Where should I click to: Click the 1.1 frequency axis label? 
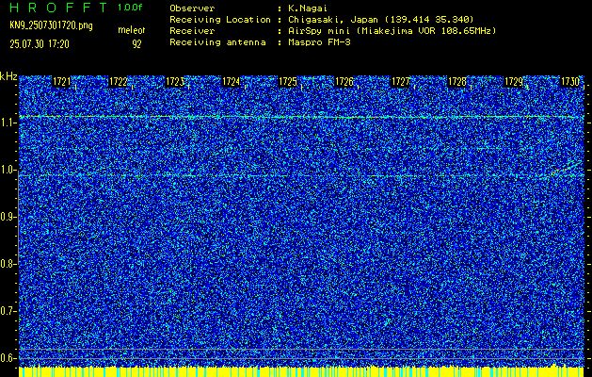click(x=8, y=123)
